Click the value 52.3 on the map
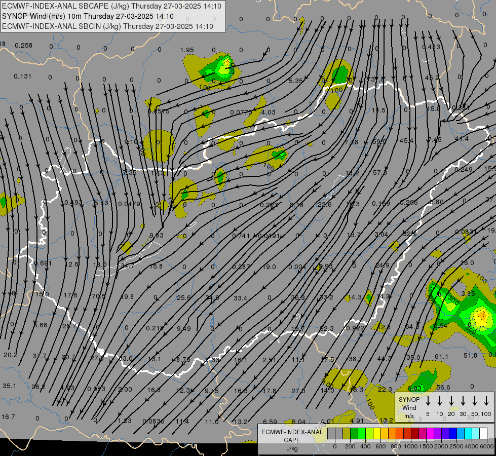This screenshot has width=496, height=456. (x=326, y=328)
